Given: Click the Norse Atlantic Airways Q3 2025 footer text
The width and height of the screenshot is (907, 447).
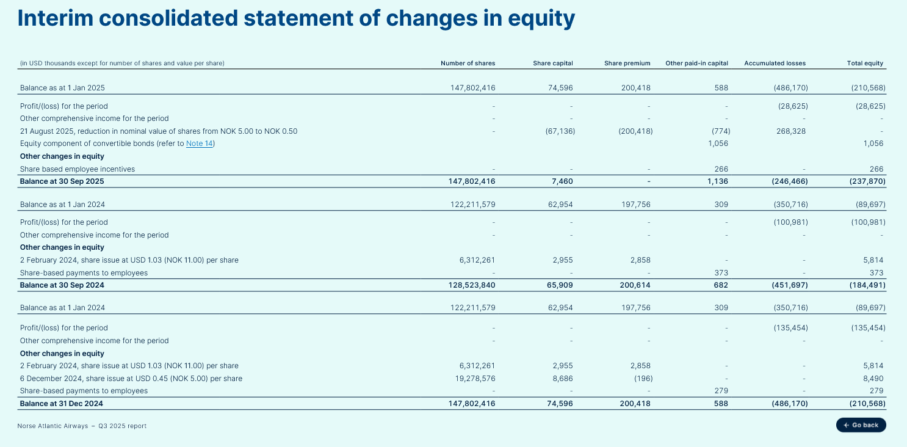Looking at the screenshot, I should [x=83, y=426].
